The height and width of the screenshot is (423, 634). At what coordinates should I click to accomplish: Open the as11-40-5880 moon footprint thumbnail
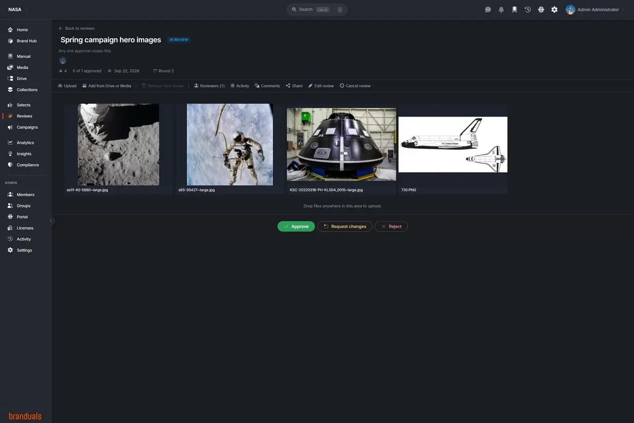coord(118,145)
